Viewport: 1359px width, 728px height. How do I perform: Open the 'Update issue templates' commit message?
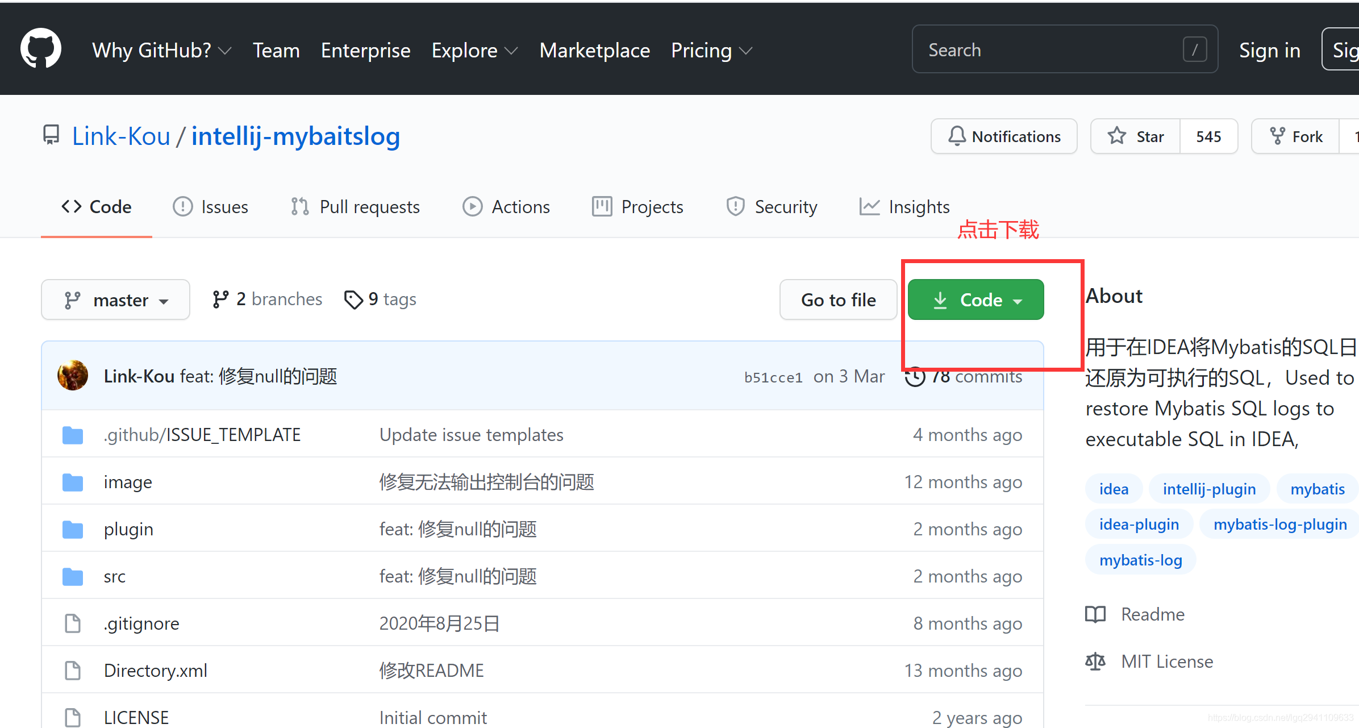471,435
